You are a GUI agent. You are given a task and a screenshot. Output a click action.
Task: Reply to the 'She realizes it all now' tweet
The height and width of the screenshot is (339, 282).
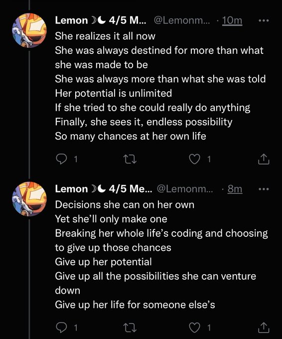(x=61, y=159)
